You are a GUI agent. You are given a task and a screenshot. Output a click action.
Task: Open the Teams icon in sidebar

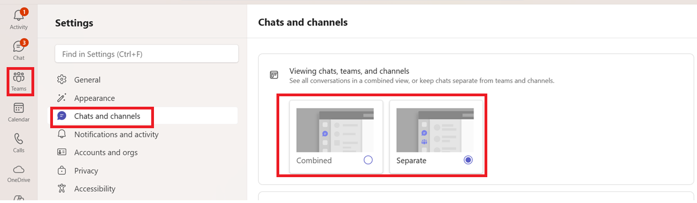click(19, 77)
